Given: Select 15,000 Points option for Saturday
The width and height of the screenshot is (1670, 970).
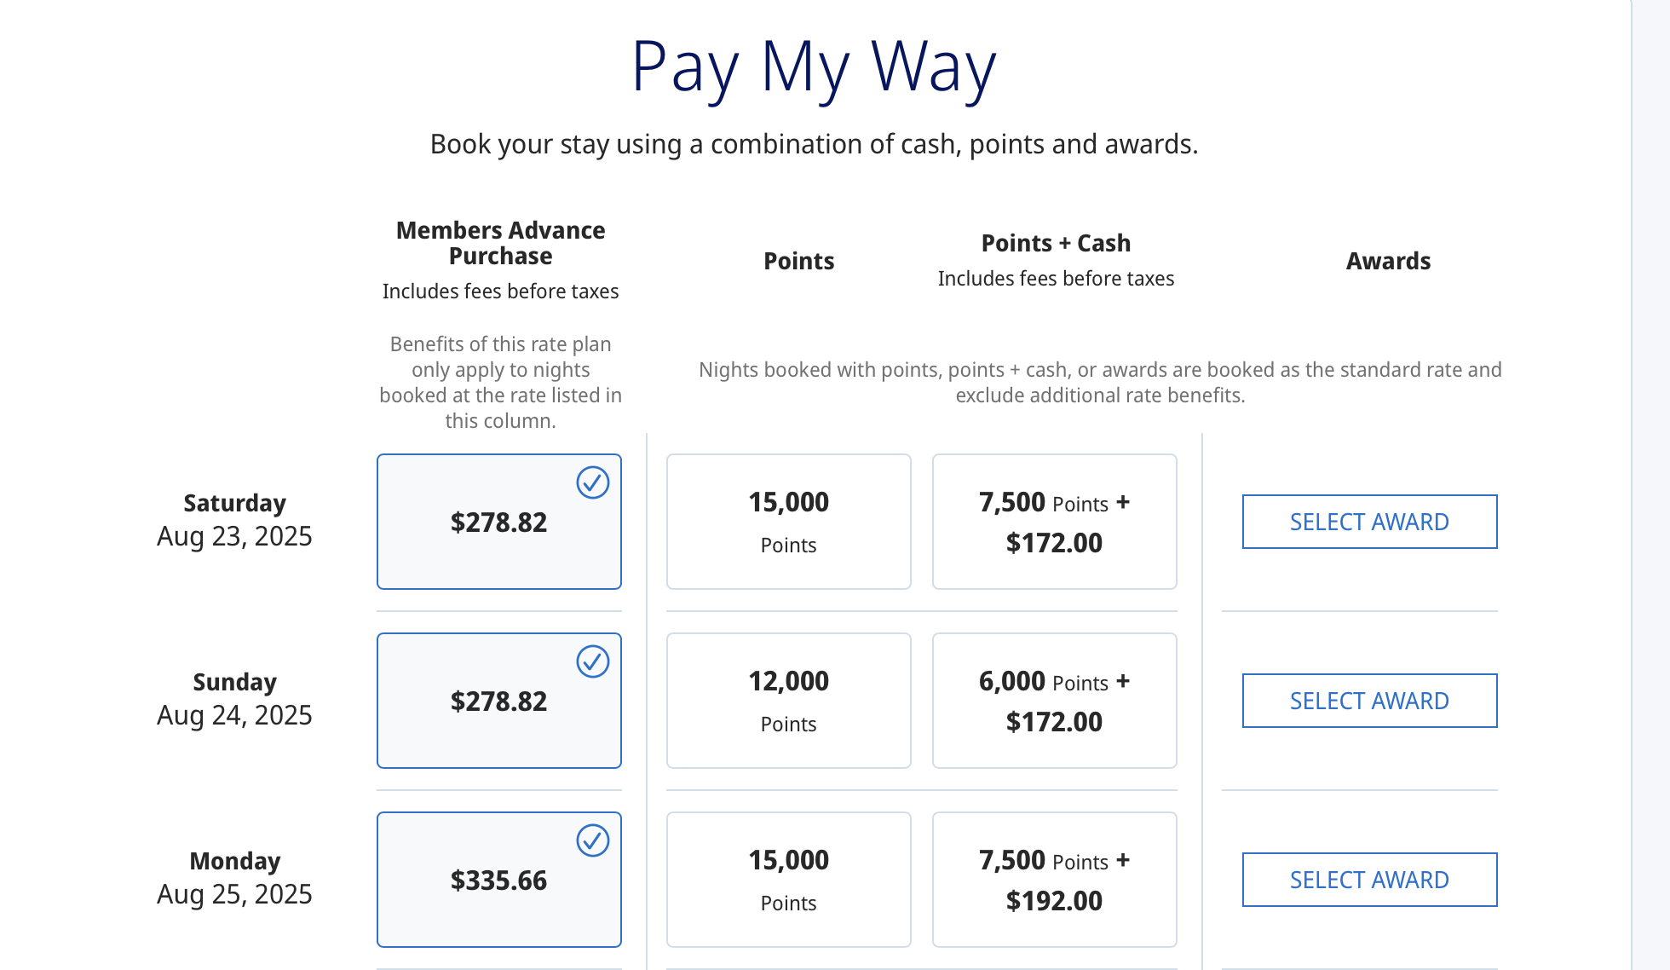Looking at the screenshot, I should pyautogui.click(x=788, y=521).
